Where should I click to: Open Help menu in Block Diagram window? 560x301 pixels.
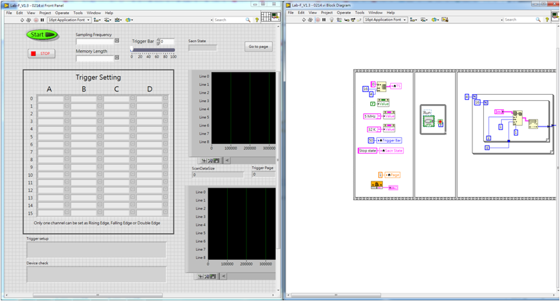[x=391, y=13]
